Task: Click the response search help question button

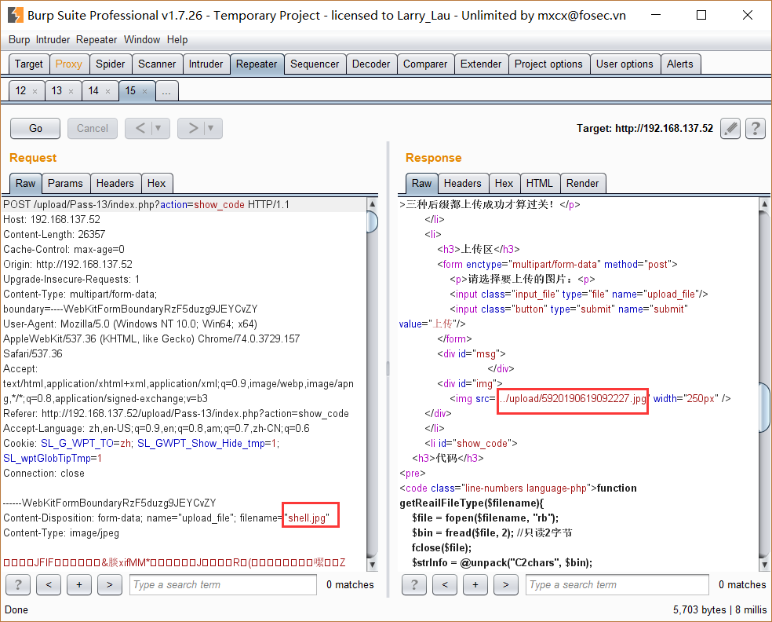Action: tap(414, 585)
